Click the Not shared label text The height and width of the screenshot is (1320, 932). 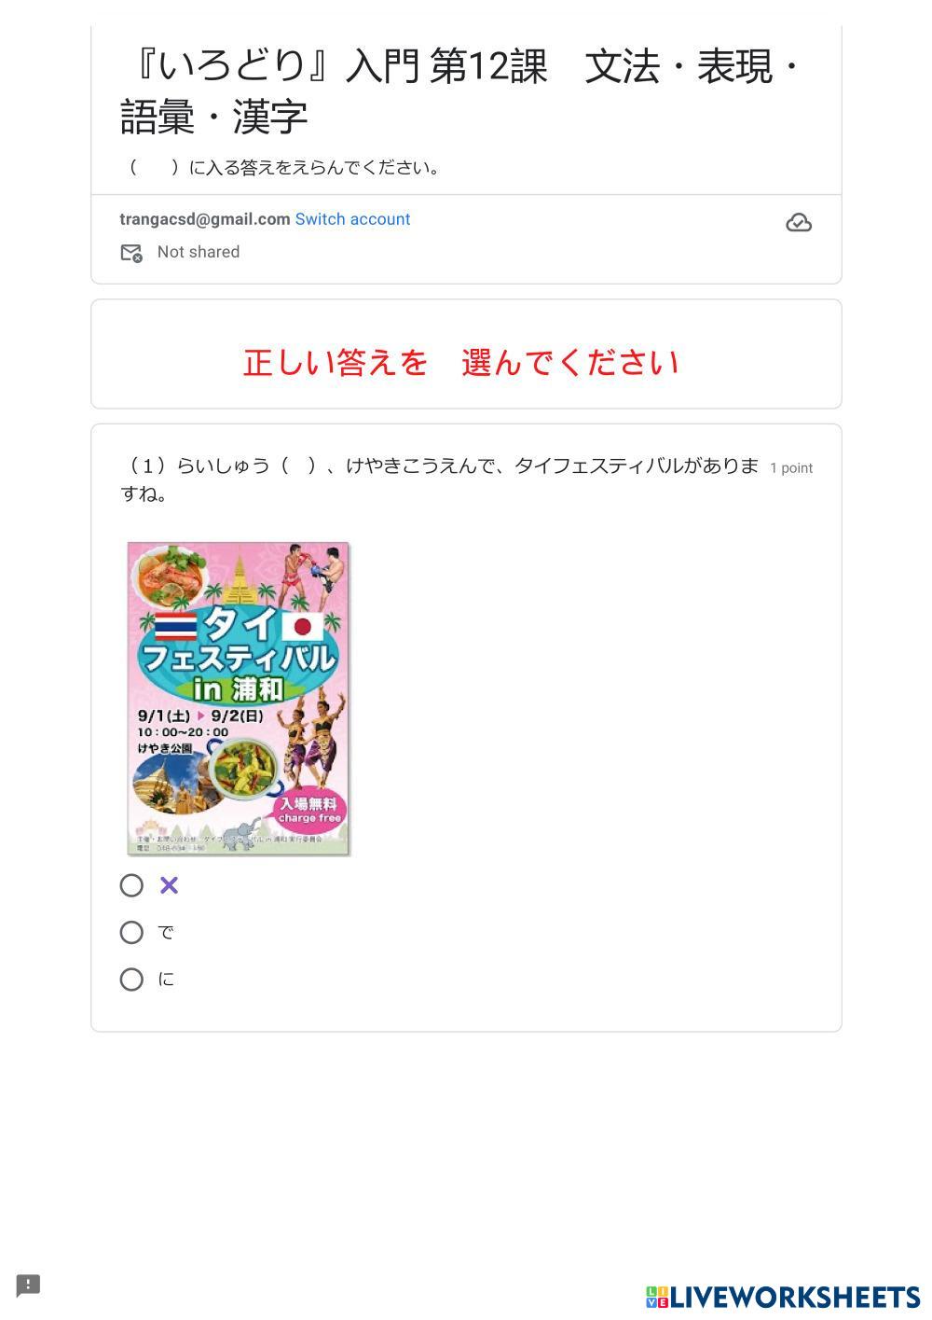click(199, 252)
